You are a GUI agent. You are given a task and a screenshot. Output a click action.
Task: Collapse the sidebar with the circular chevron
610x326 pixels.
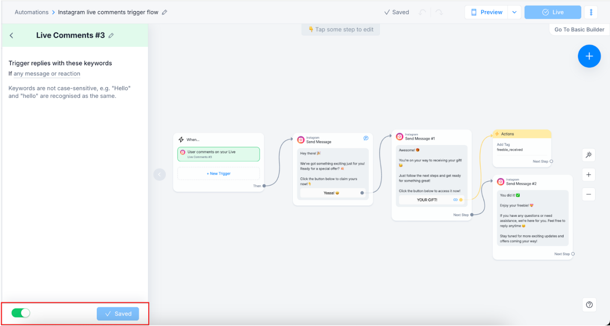tap(159, 174)
